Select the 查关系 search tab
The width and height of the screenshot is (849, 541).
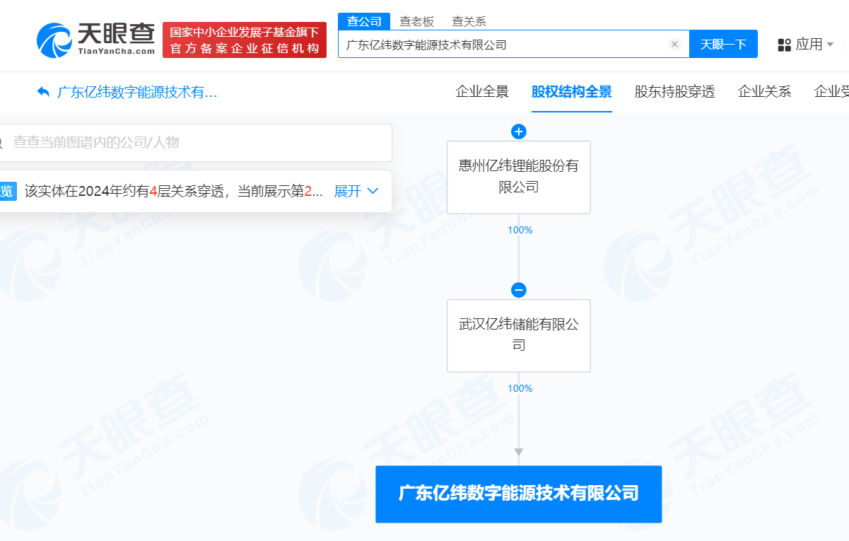[x=469, y=21]
